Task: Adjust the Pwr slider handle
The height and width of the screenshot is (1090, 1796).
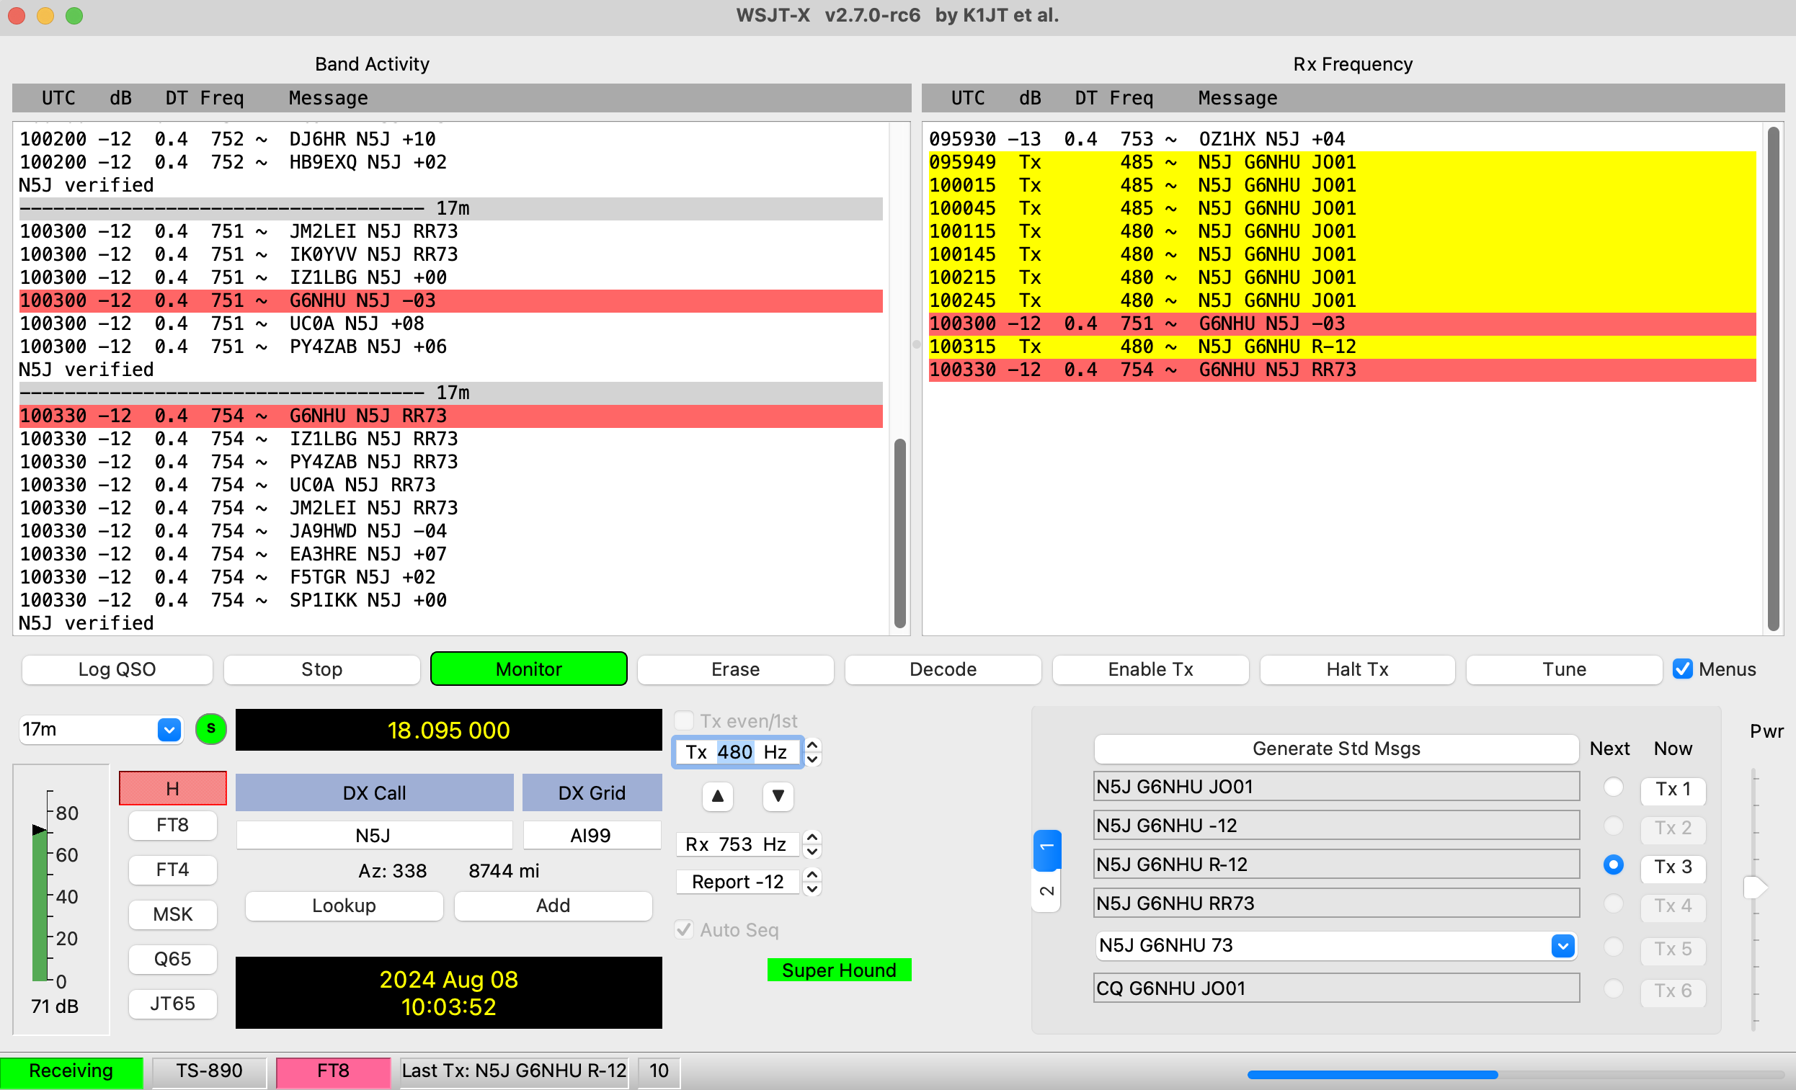Action: [x=1754, y=887]
